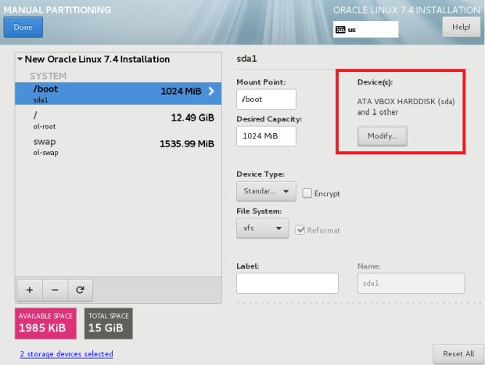Screen dimensions: 485x365
Task: Click the plus icon to add mount point
Action: (29, 290)
